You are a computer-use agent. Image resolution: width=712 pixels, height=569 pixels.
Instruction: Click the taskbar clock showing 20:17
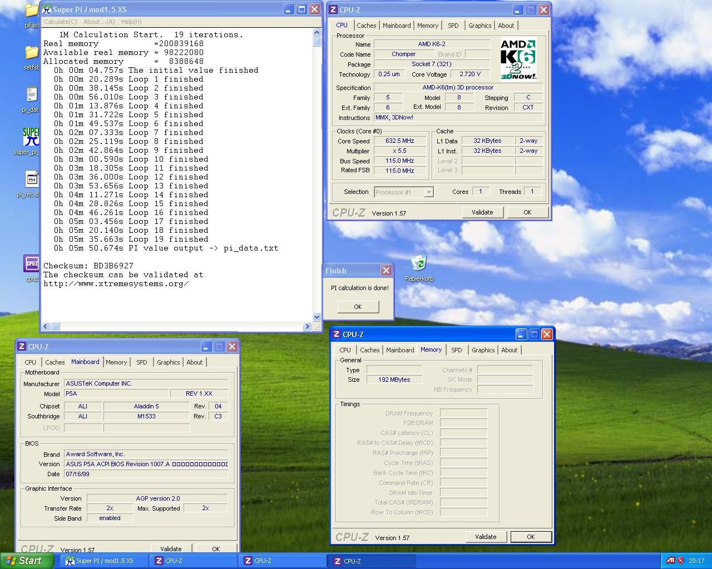pyautogui.click(x=696, y=561)
